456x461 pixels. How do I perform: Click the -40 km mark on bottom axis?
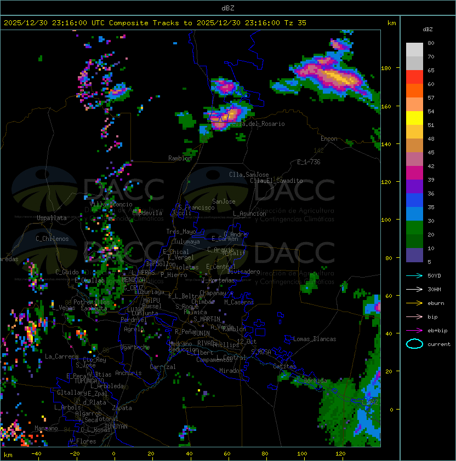click(36, 454)
